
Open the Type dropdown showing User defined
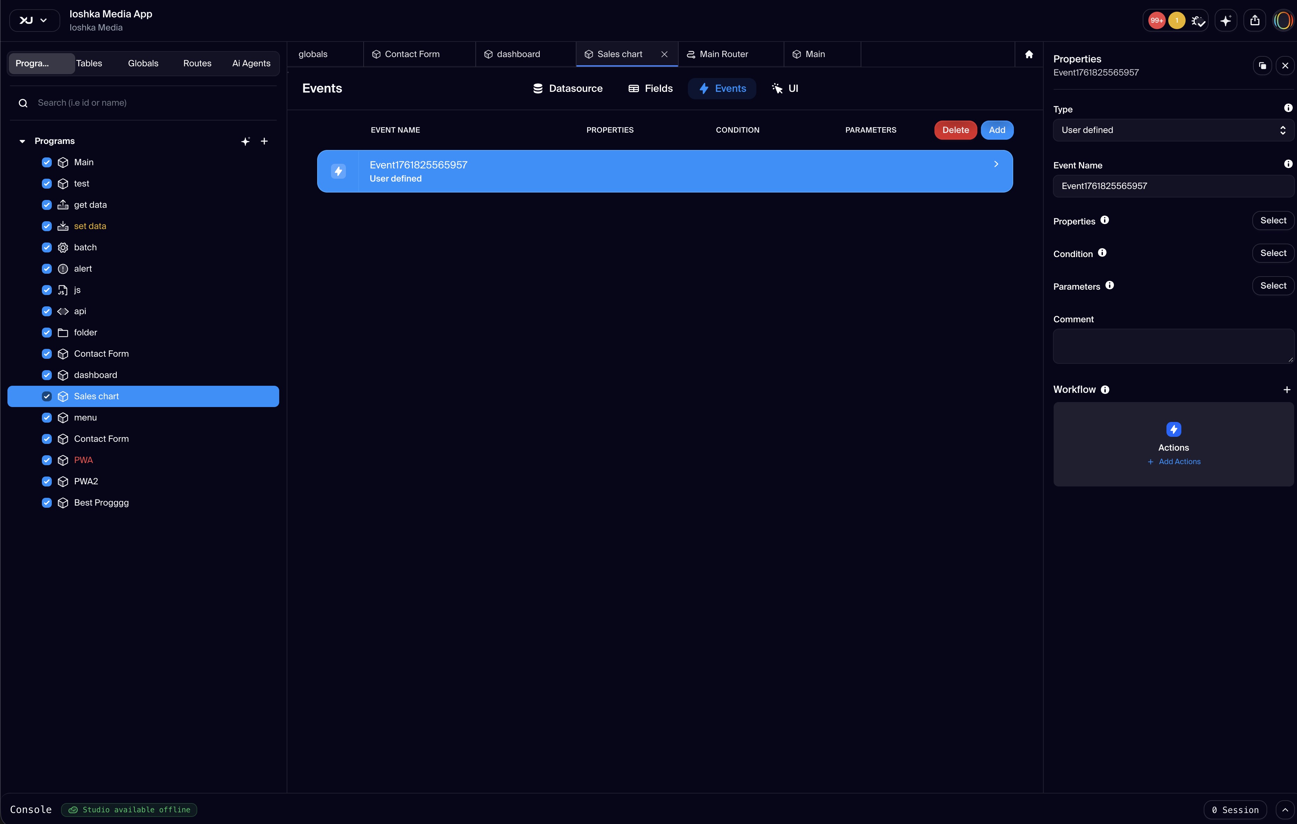(x=1173, y=130)
